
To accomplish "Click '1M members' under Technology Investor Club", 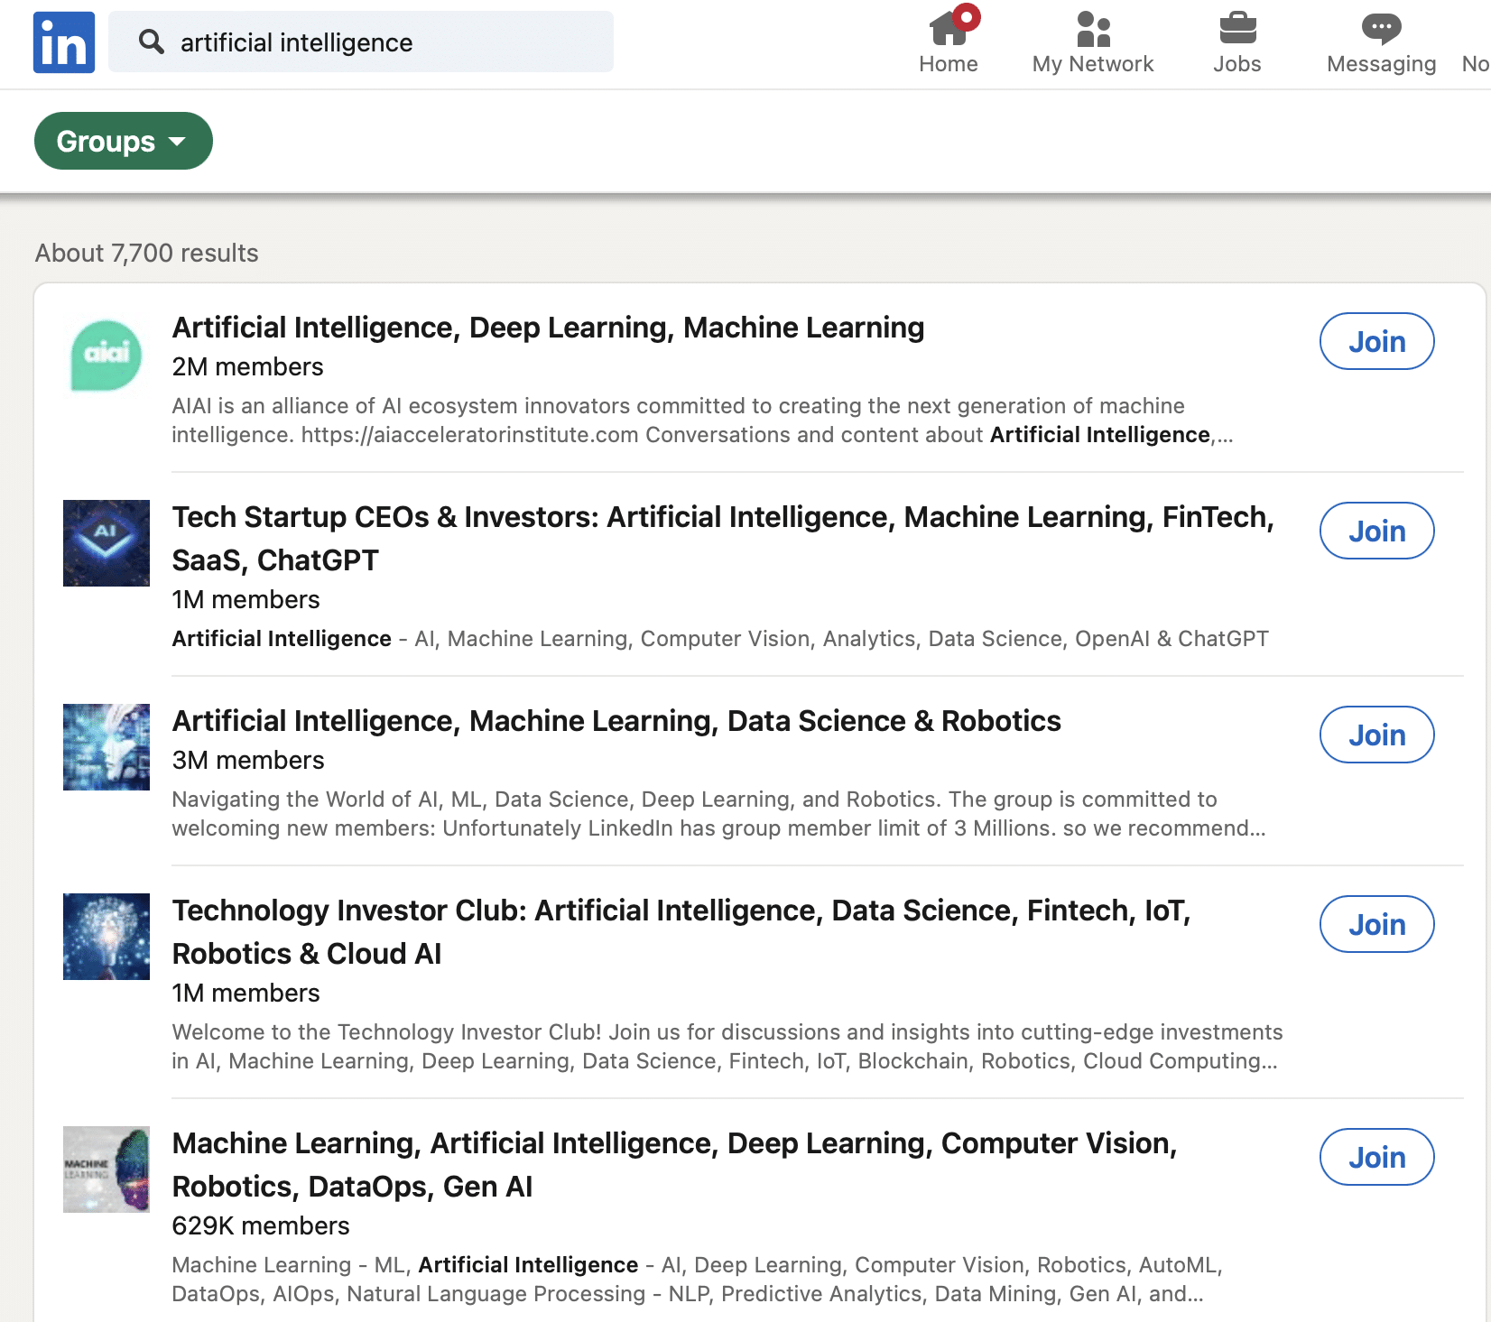I will [245, 994].
